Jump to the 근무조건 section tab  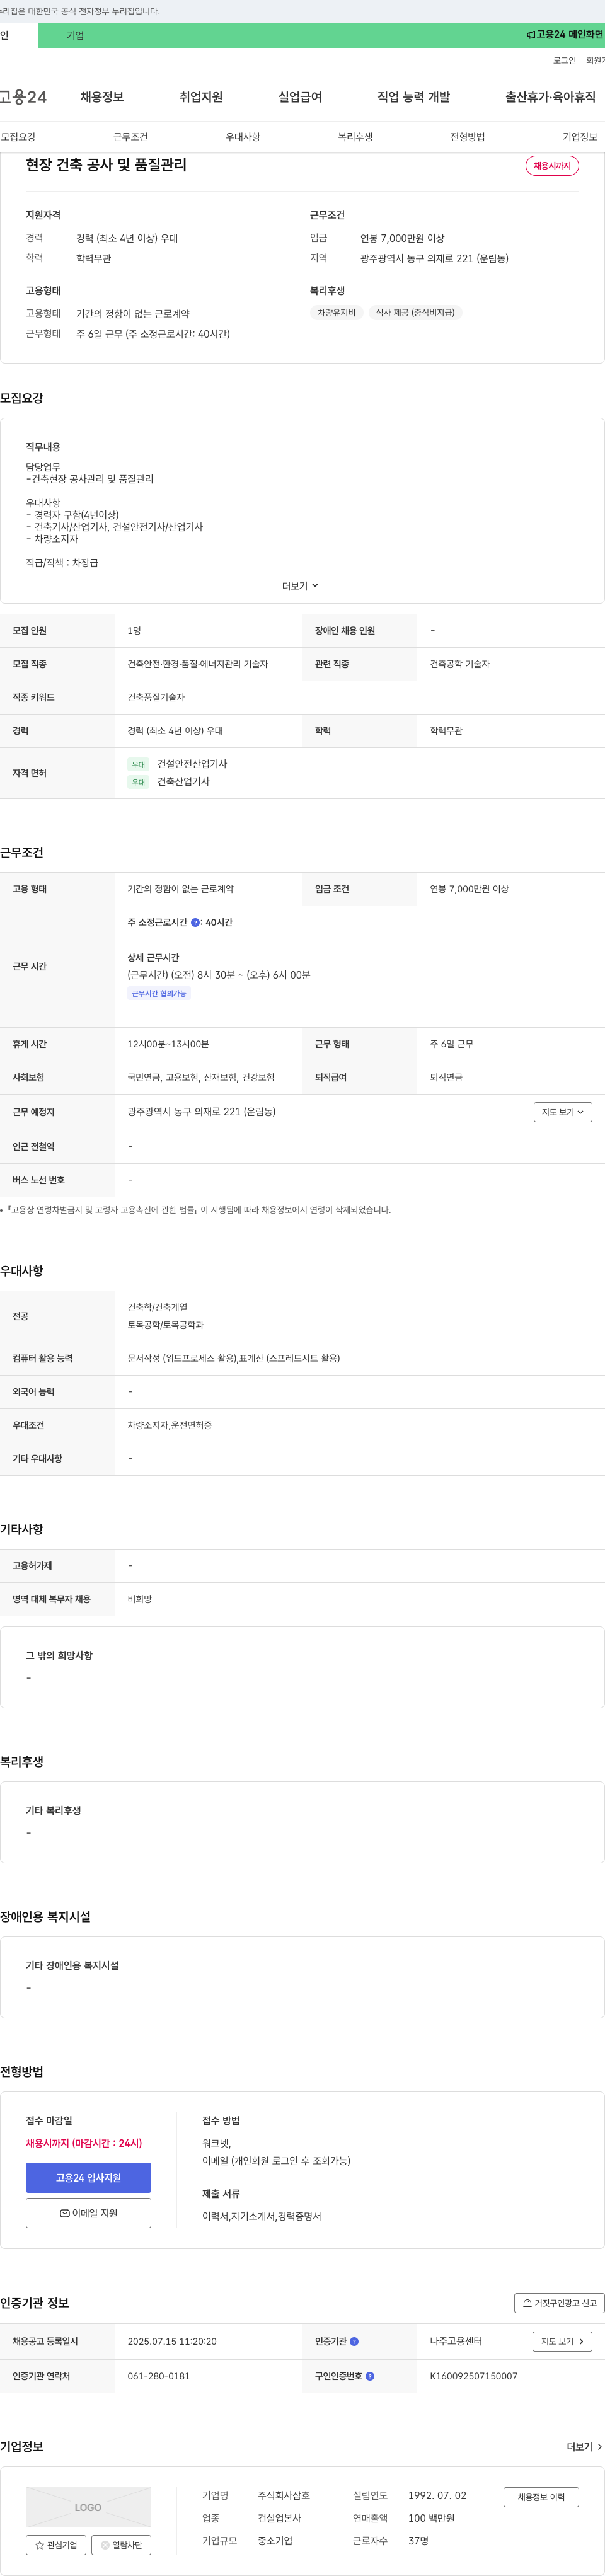(x=130, y=137)
